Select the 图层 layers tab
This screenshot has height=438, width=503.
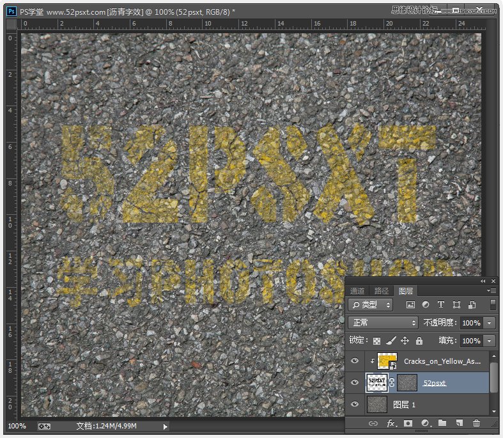406,291
